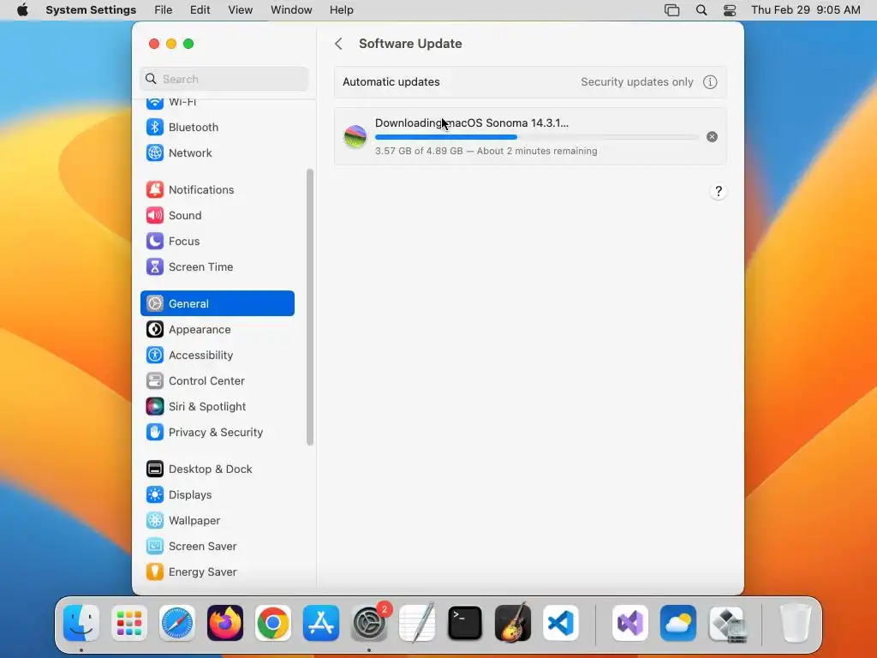Click Security updates only text
This screenshot has height=658, width=877.
pyautogui.click(x=636, y=81)
